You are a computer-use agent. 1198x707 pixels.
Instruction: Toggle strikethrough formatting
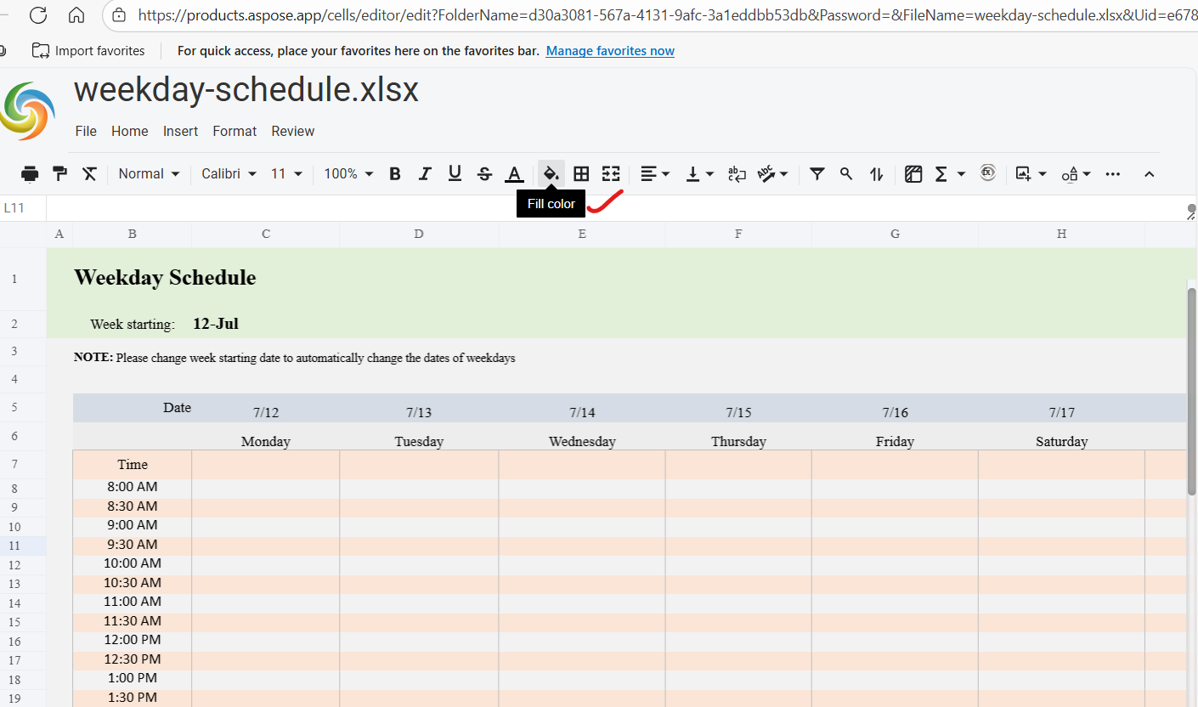[x=484, y=174]
